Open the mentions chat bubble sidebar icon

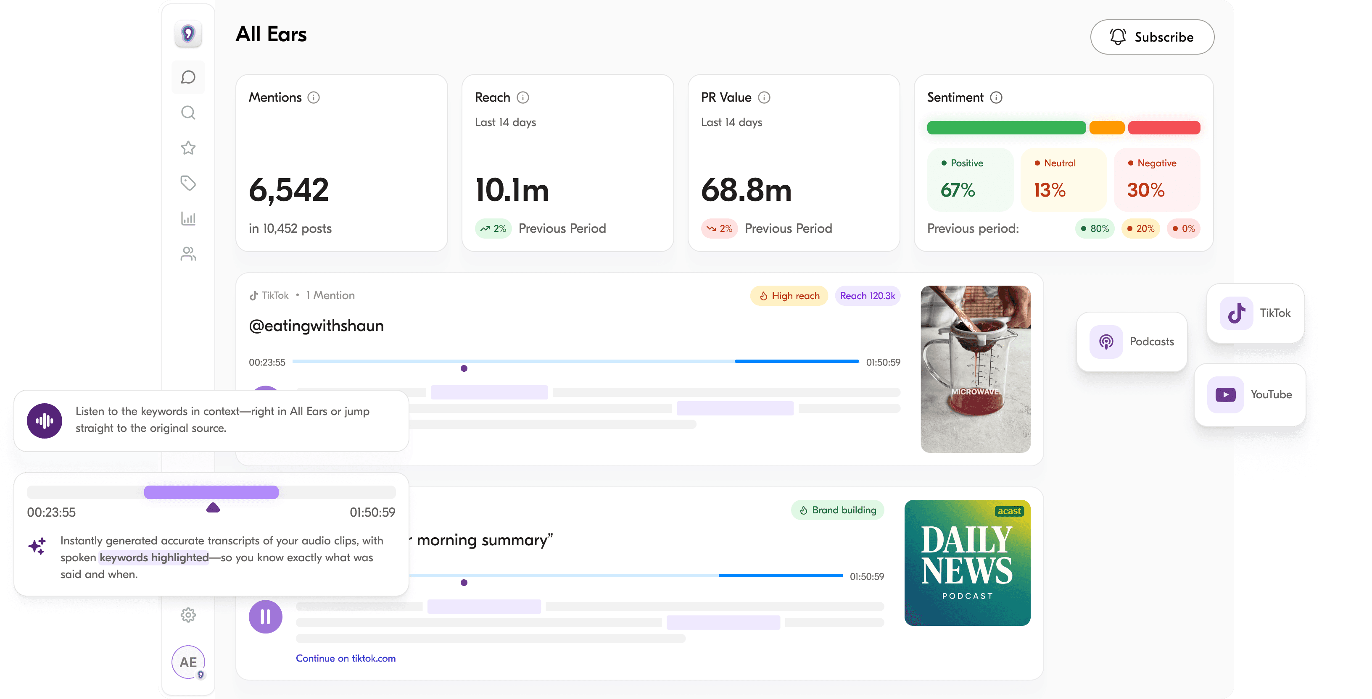(x=188, y=77)
